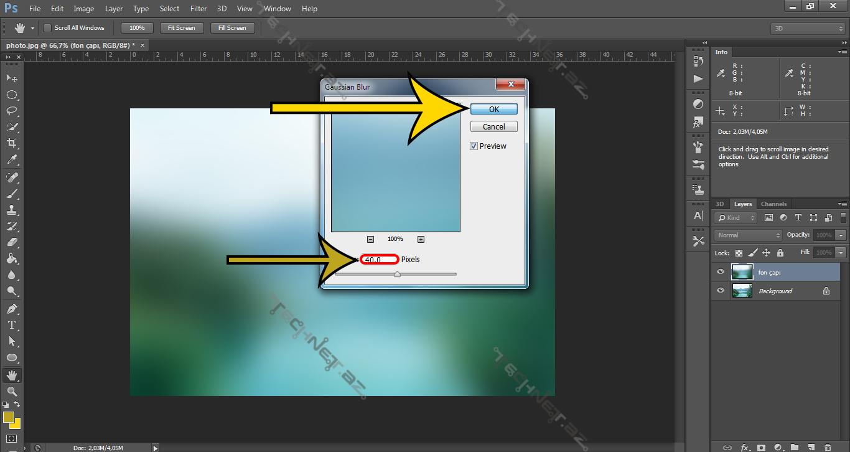Select the Eraser tool
The width and height of the screenshot is (850, 452).
(12, 242)
